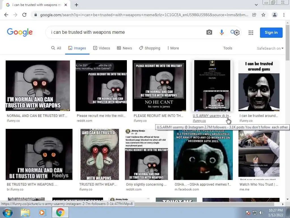Click the Google logo

click(20, 32)
